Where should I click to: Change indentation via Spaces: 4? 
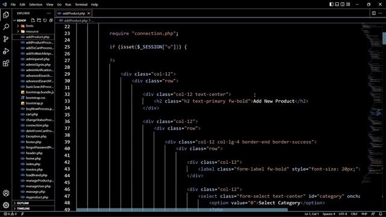pyautogui.click(x=329, y=214)
